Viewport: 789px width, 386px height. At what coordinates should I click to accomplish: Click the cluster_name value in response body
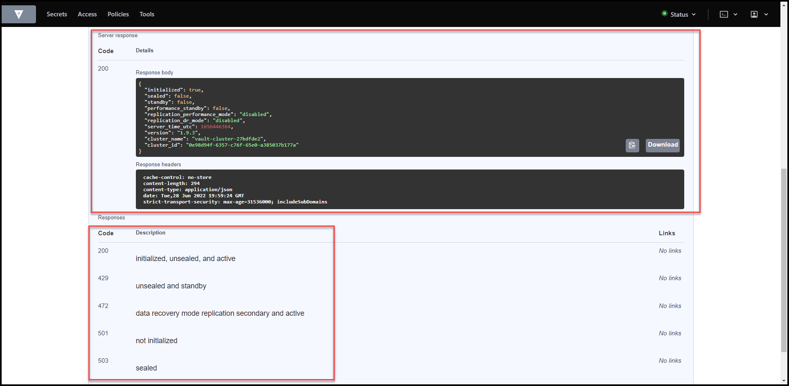[x=228, y=138]
